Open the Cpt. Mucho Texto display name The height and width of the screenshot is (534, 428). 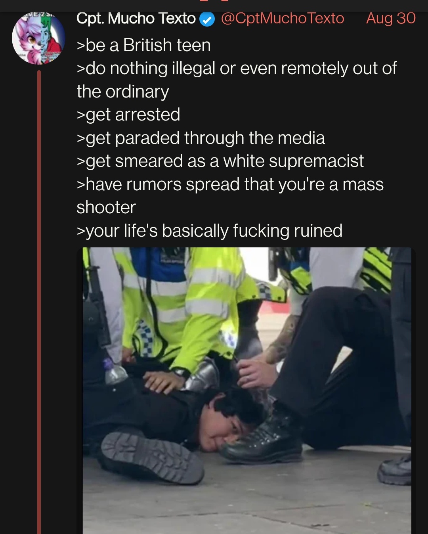click(x=136, y=18)
